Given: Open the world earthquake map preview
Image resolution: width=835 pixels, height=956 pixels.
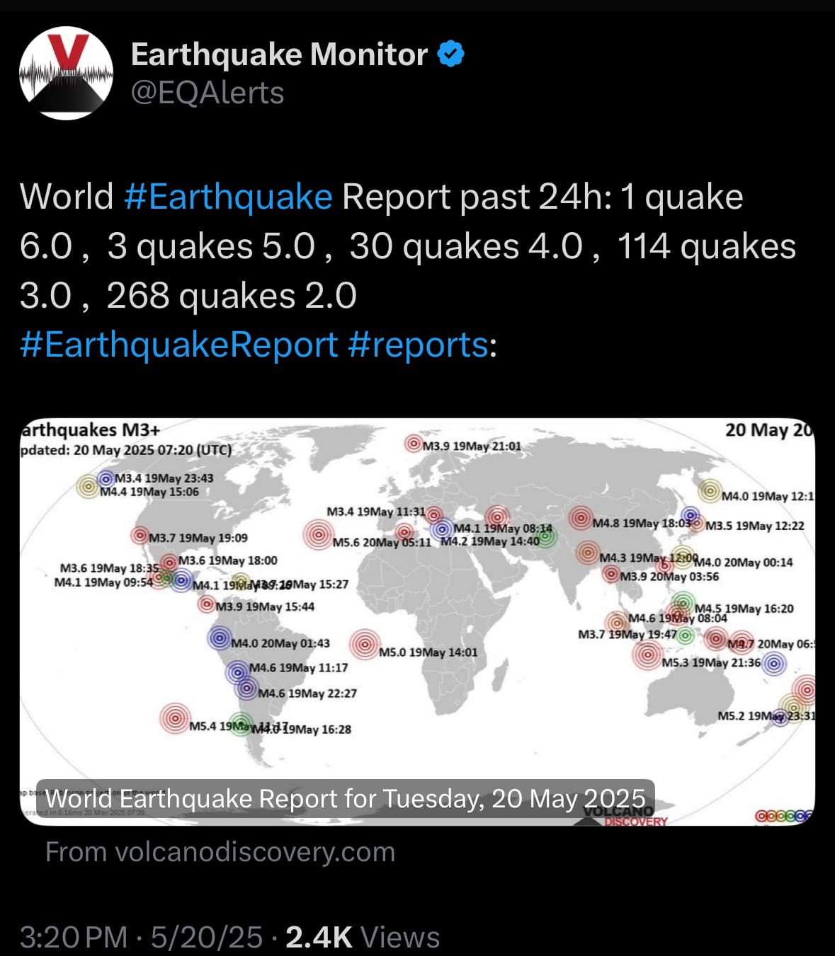Looking at the screenshot, I should coord(417,621).
